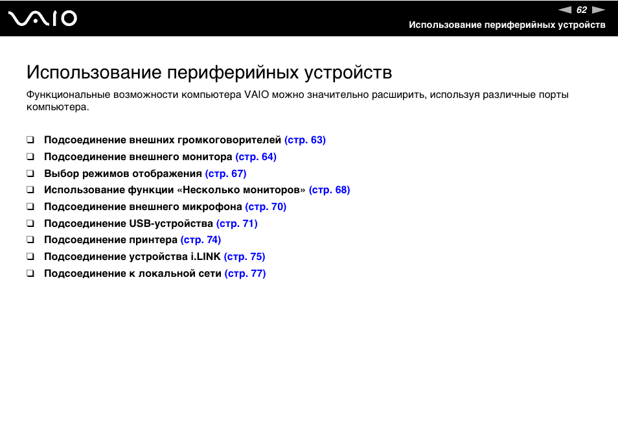This screenshot has height=437, width=618.
Task: Check the box beside «Выбор режимов отображения»
Action: 30,173
